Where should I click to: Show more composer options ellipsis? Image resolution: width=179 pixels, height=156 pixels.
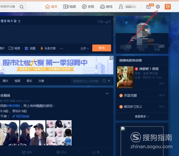[x=61, y=49]
